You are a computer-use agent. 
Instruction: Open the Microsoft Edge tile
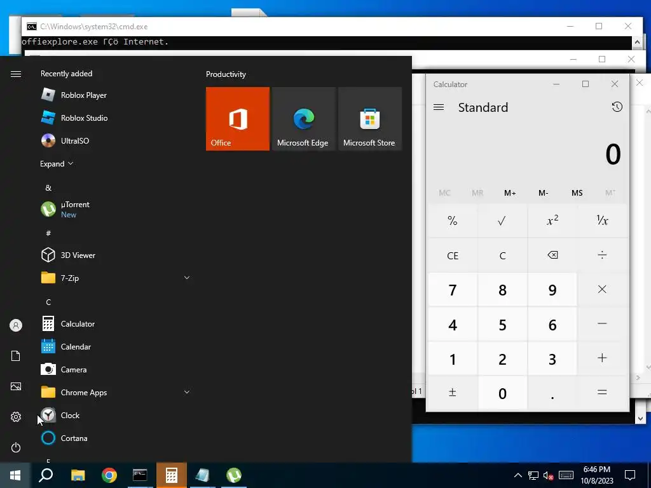coord(303,119)
